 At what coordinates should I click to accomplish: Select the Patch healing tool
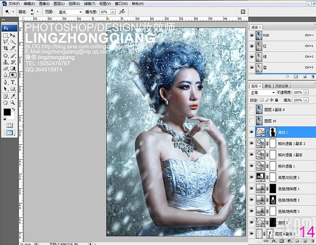5,55
